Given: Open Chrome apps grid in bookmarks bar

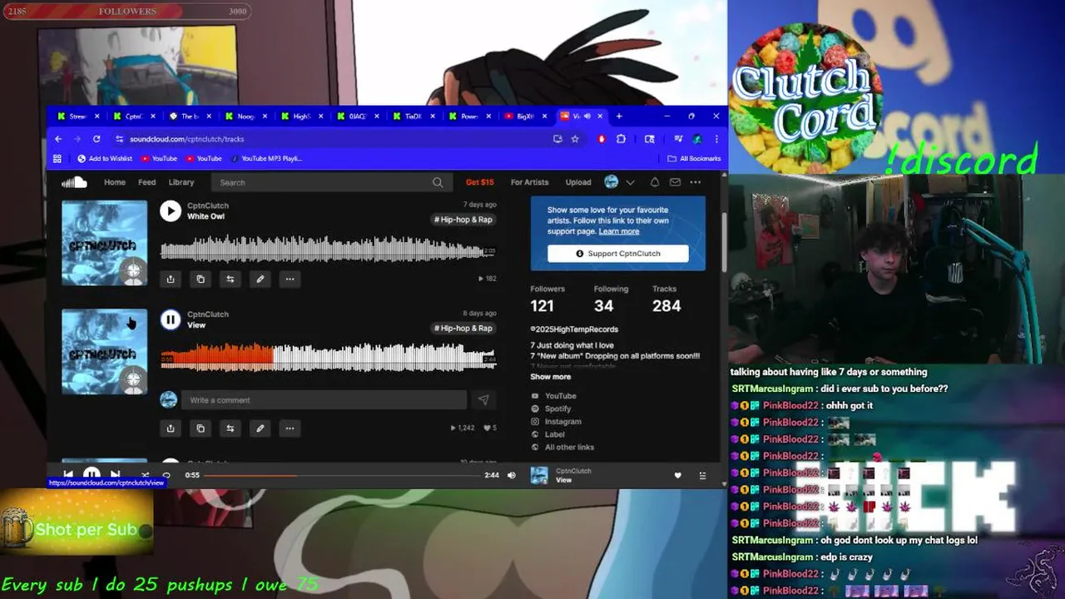Looking at the screenshot, I should (x=57, y=158).
